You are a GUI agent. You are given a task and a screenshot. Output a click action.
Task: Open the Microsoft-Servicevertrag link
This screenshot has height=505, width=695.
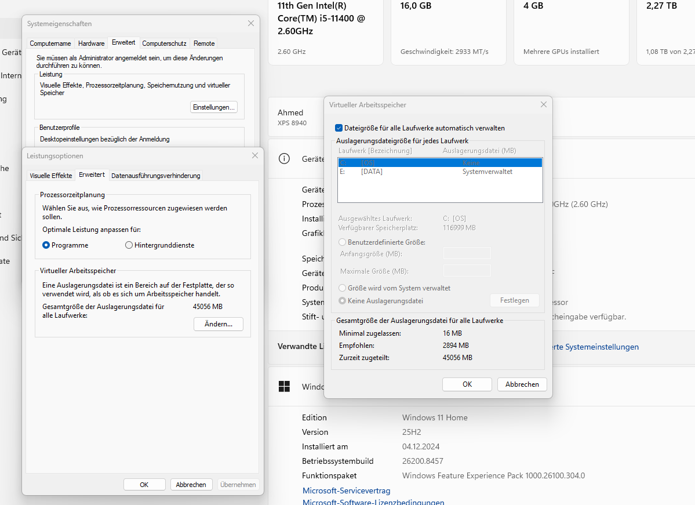[x=346, y=491]
